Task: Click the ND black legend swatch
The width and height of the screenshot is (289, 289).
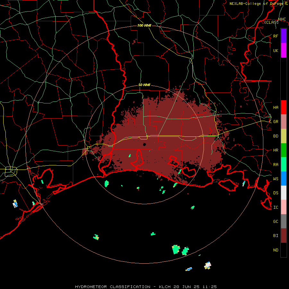Action: tap(284, 250)
